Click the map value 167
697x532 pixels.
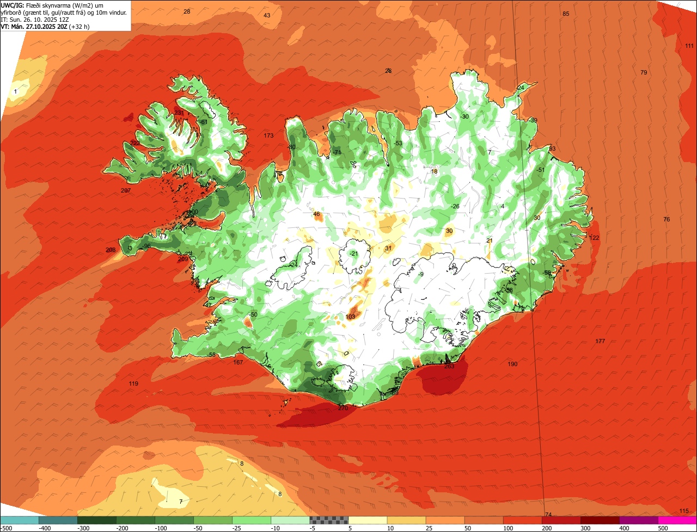click(238, 362)
